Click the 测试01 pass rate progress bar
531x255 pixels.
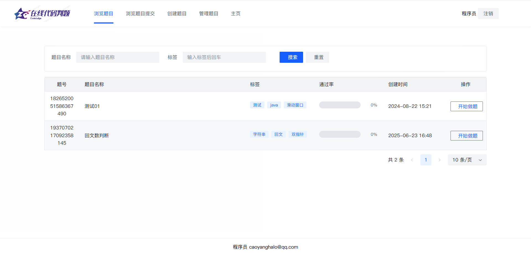pyautogui.click(x=340, y=105)
